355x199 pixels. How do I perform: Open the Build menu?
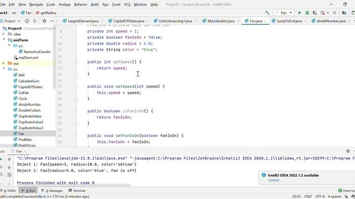coord(95,4)
